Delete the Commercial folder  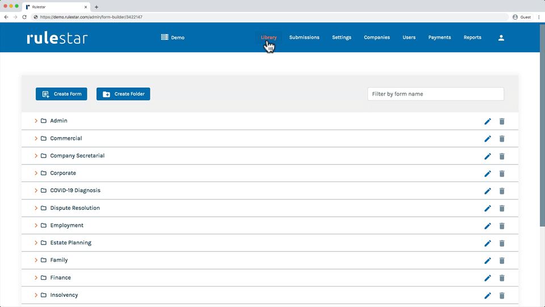click(x=502, y=139)
